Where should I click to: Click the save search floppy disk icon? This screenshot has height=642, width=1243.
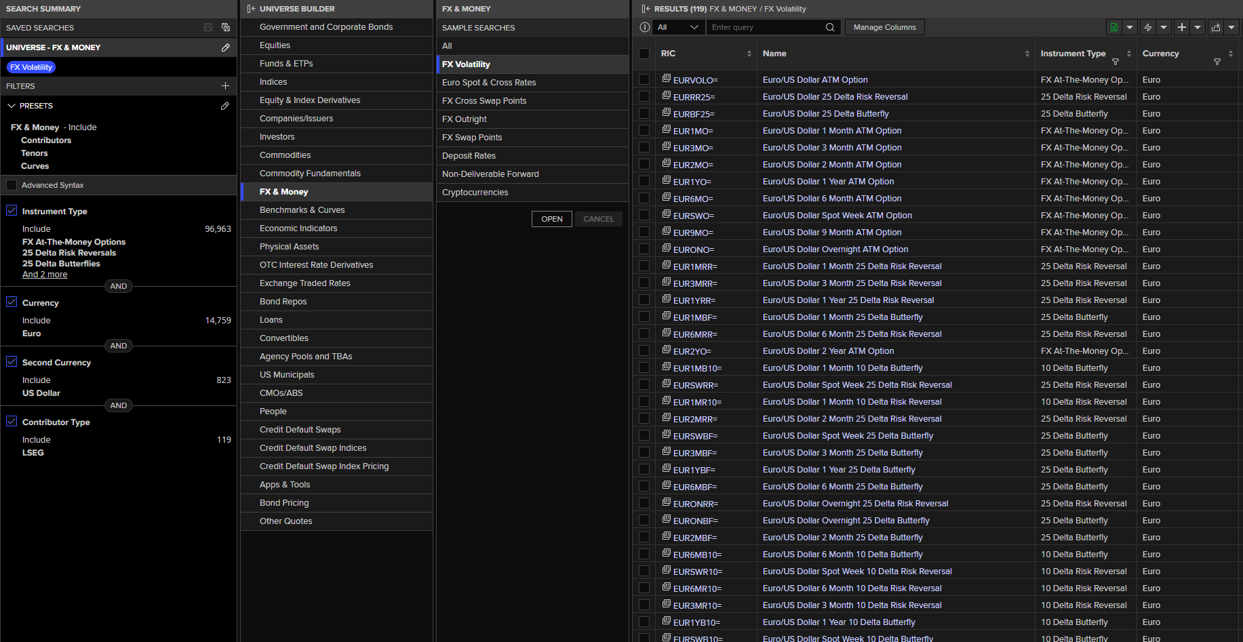pos(208,27)
